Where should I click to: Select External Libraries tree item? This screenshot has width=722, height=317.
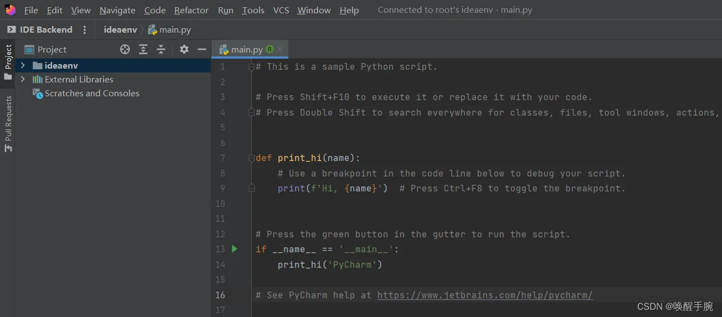[x=73, y=79]
